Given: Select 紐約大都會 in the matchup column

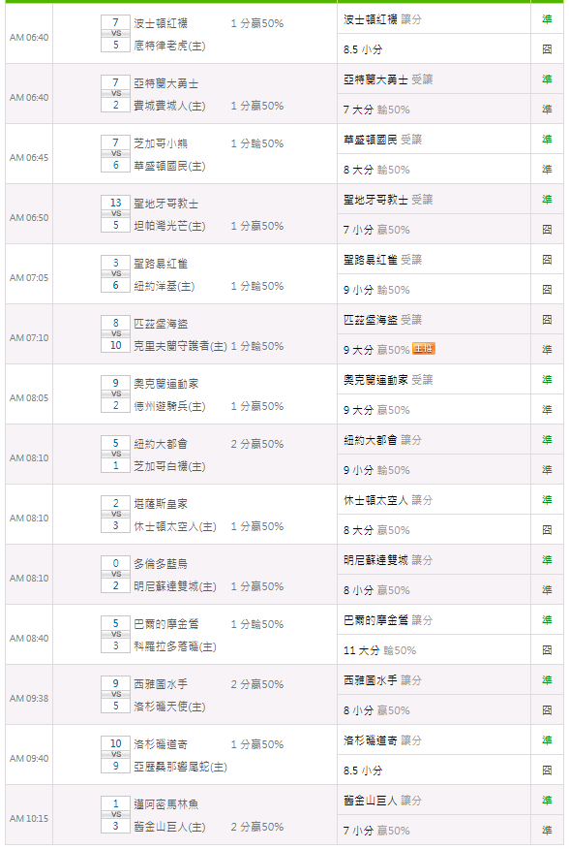Looking at the screenshot, I should point(161,444).
